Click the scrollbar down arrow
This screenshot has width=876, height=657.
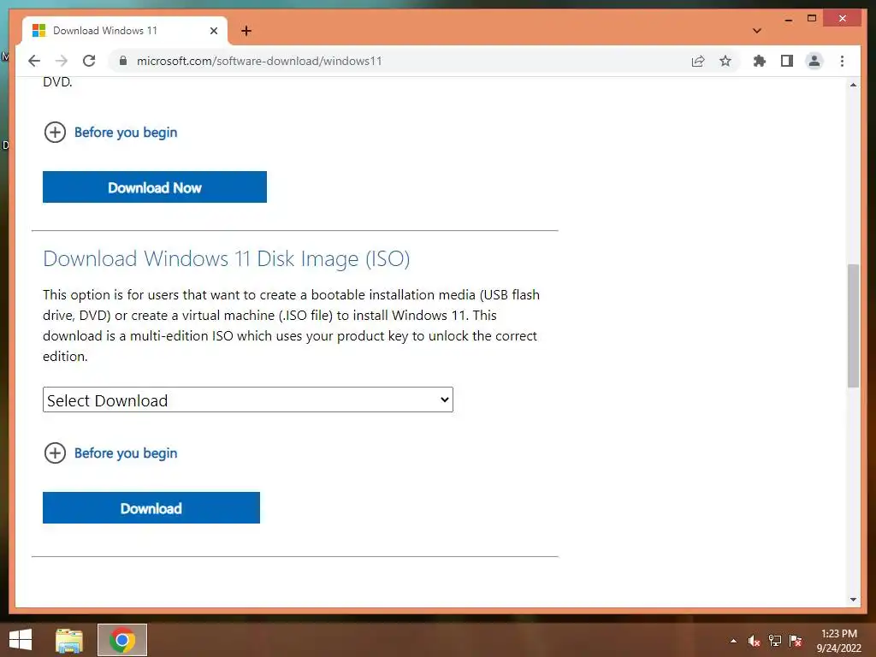pyautogui.click(x=853, y=600)
